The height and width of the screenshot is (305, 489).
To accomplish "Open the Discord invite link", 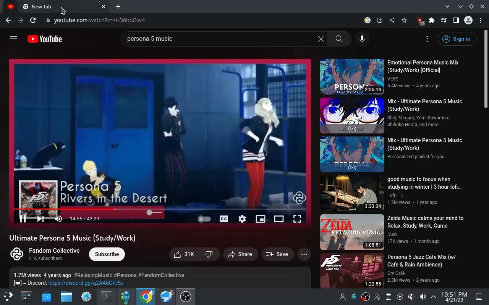I will pos(86,283).
